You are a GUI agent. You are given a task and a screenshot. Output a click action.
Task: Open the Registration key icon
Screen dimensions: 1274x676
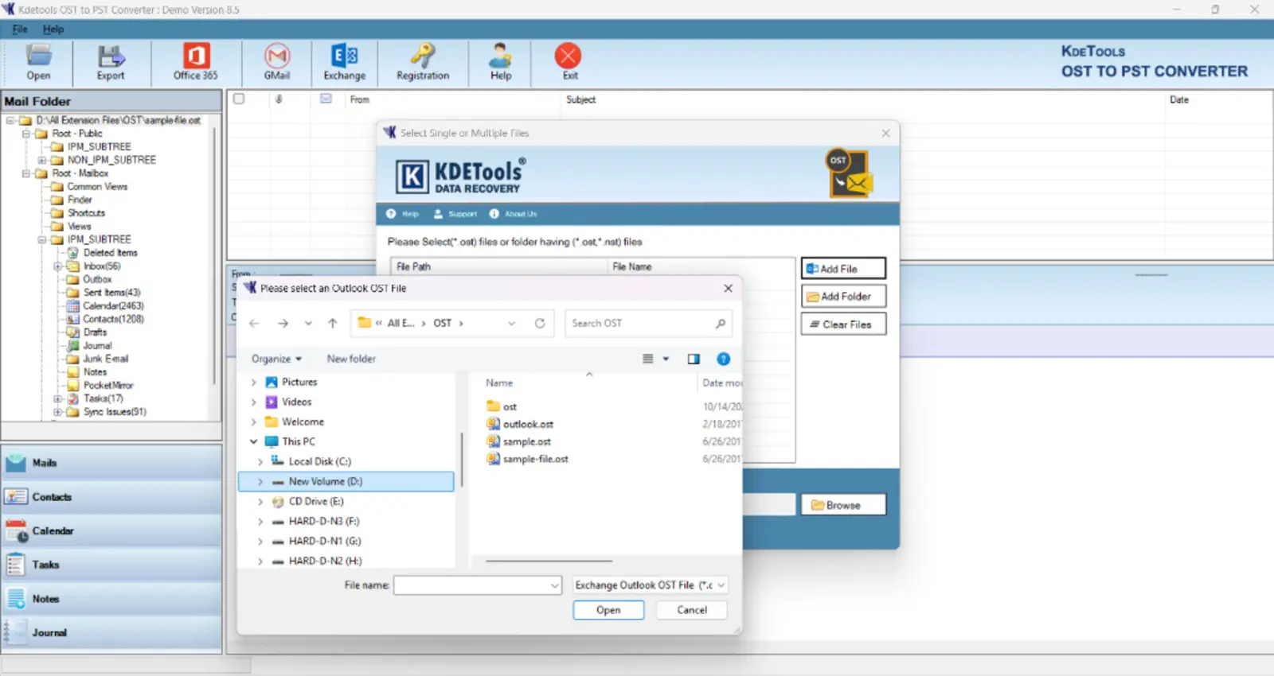coord(423,62)
